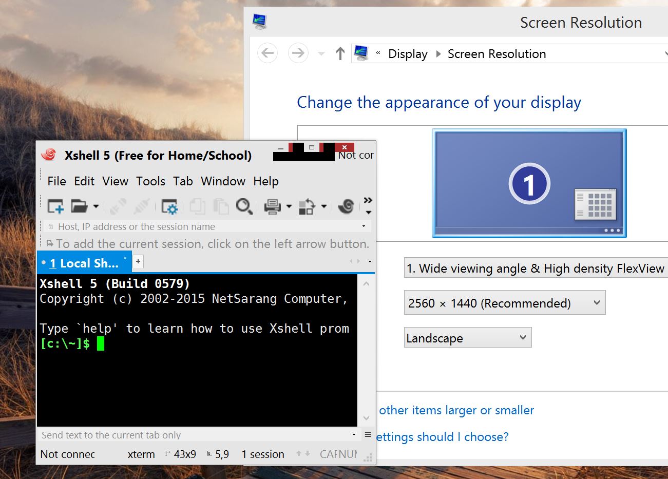This screenshot has height=479, width=668.
Task: Open the 2560 × 1440 resolution dropdown
Action: [505, 303]
